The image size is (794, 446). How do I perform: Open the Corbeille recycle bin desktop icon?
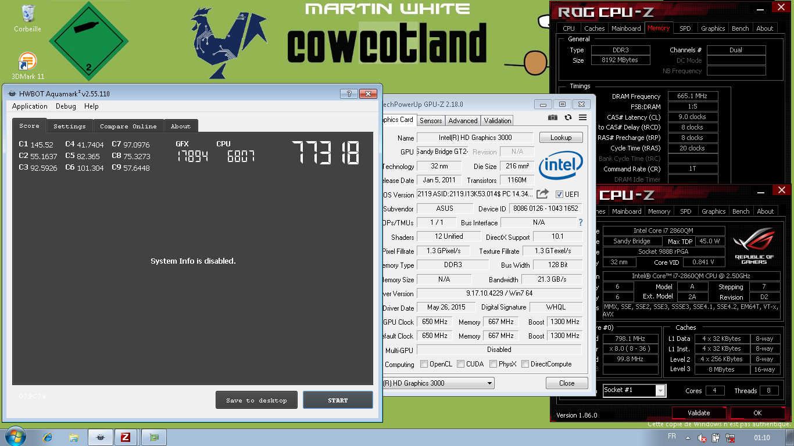point(27,17)
